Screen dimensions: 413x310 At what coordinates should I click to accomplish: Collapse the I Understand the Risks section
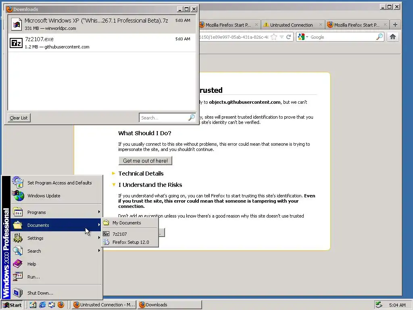pos(114,184)
